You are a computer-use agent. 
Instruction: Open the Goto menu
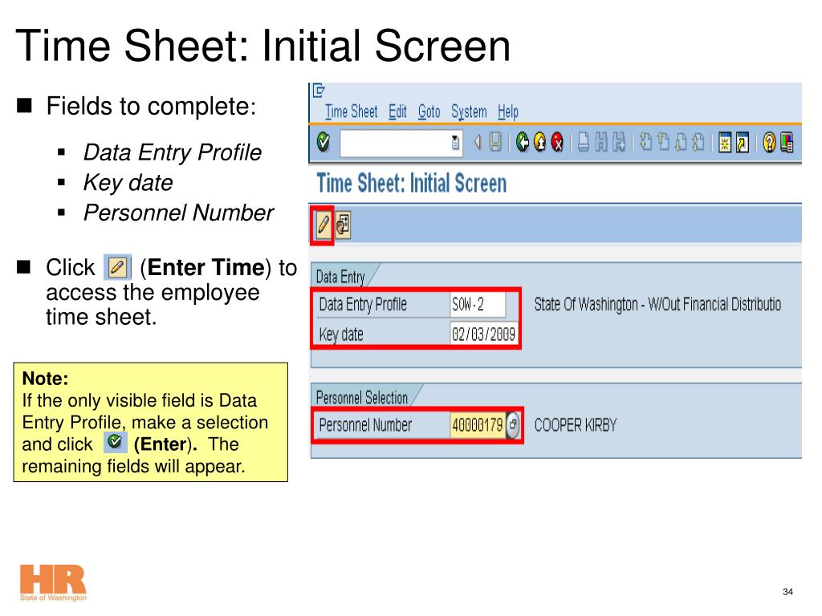pos(429,111)
